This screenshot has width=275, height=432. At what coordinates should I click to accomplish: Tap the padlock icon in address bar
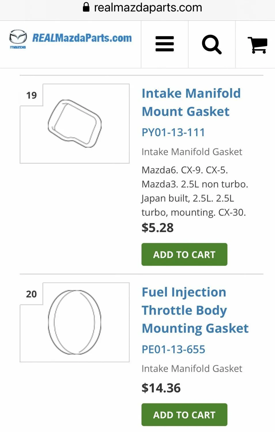(x=86, y=7)
